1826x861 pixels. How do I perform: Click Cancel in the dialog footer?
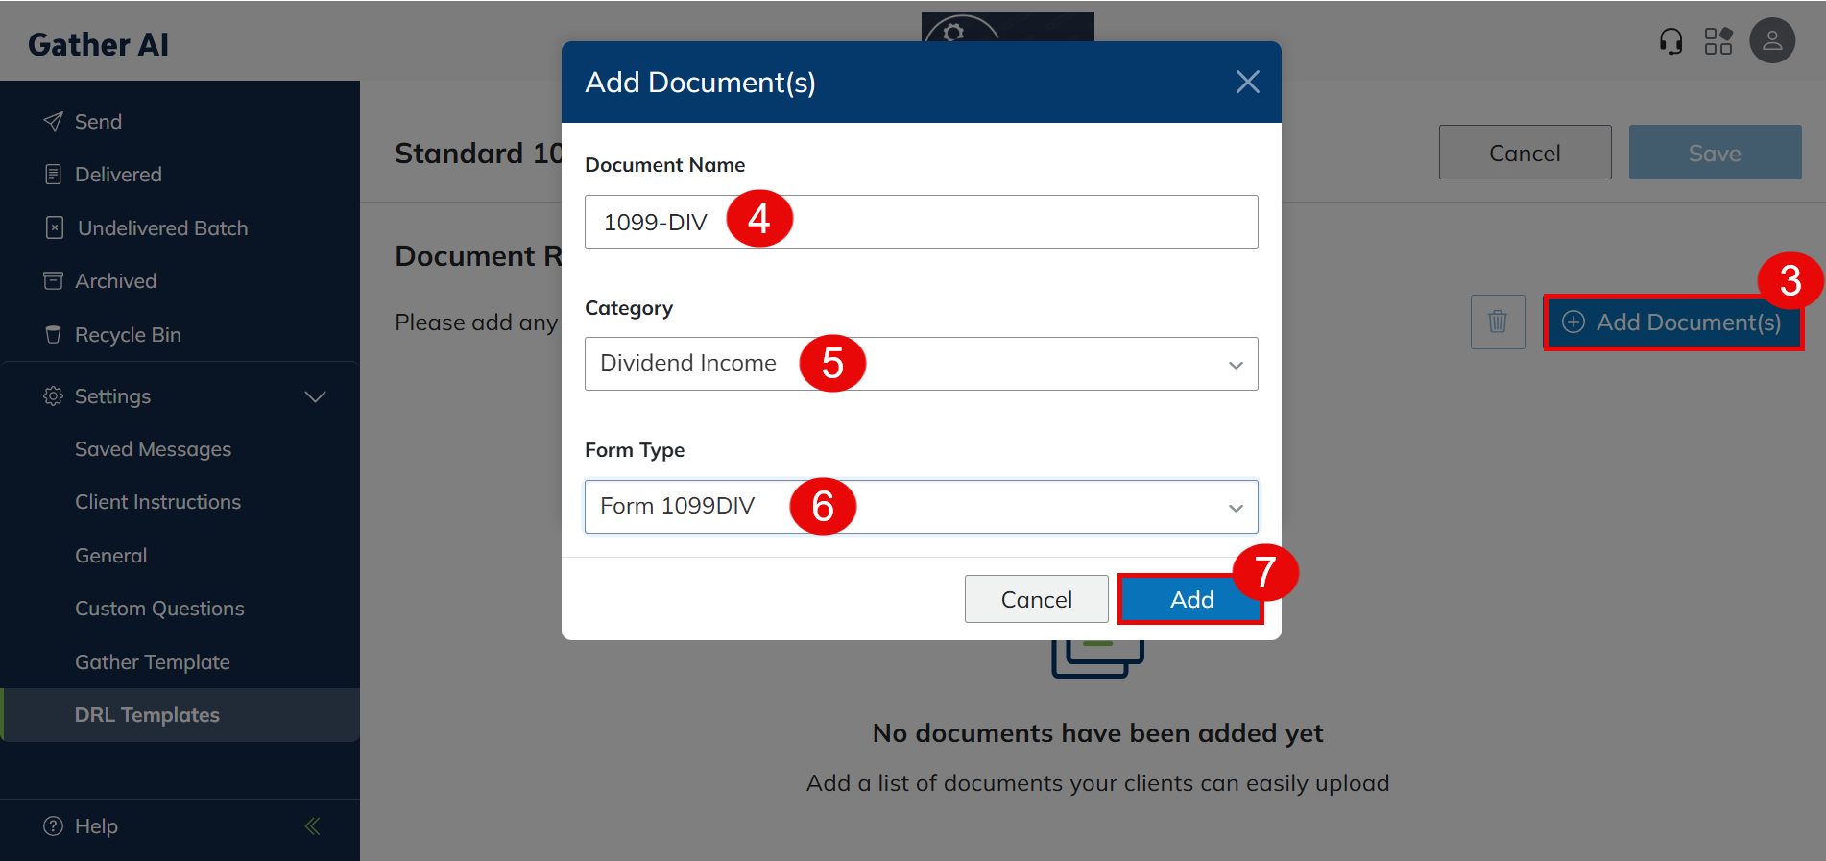1035,600
